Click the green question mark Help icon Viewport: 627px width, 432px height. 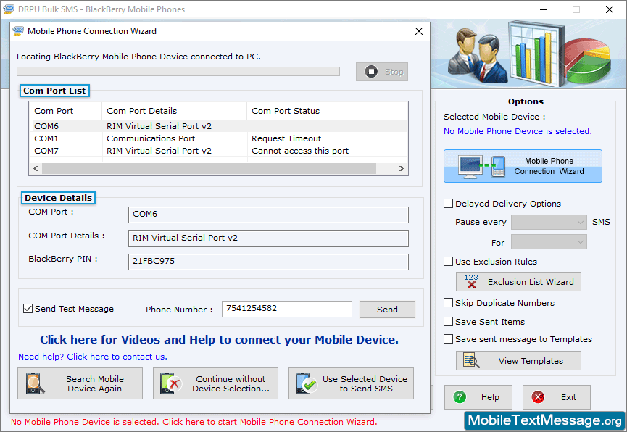point(460,397)
